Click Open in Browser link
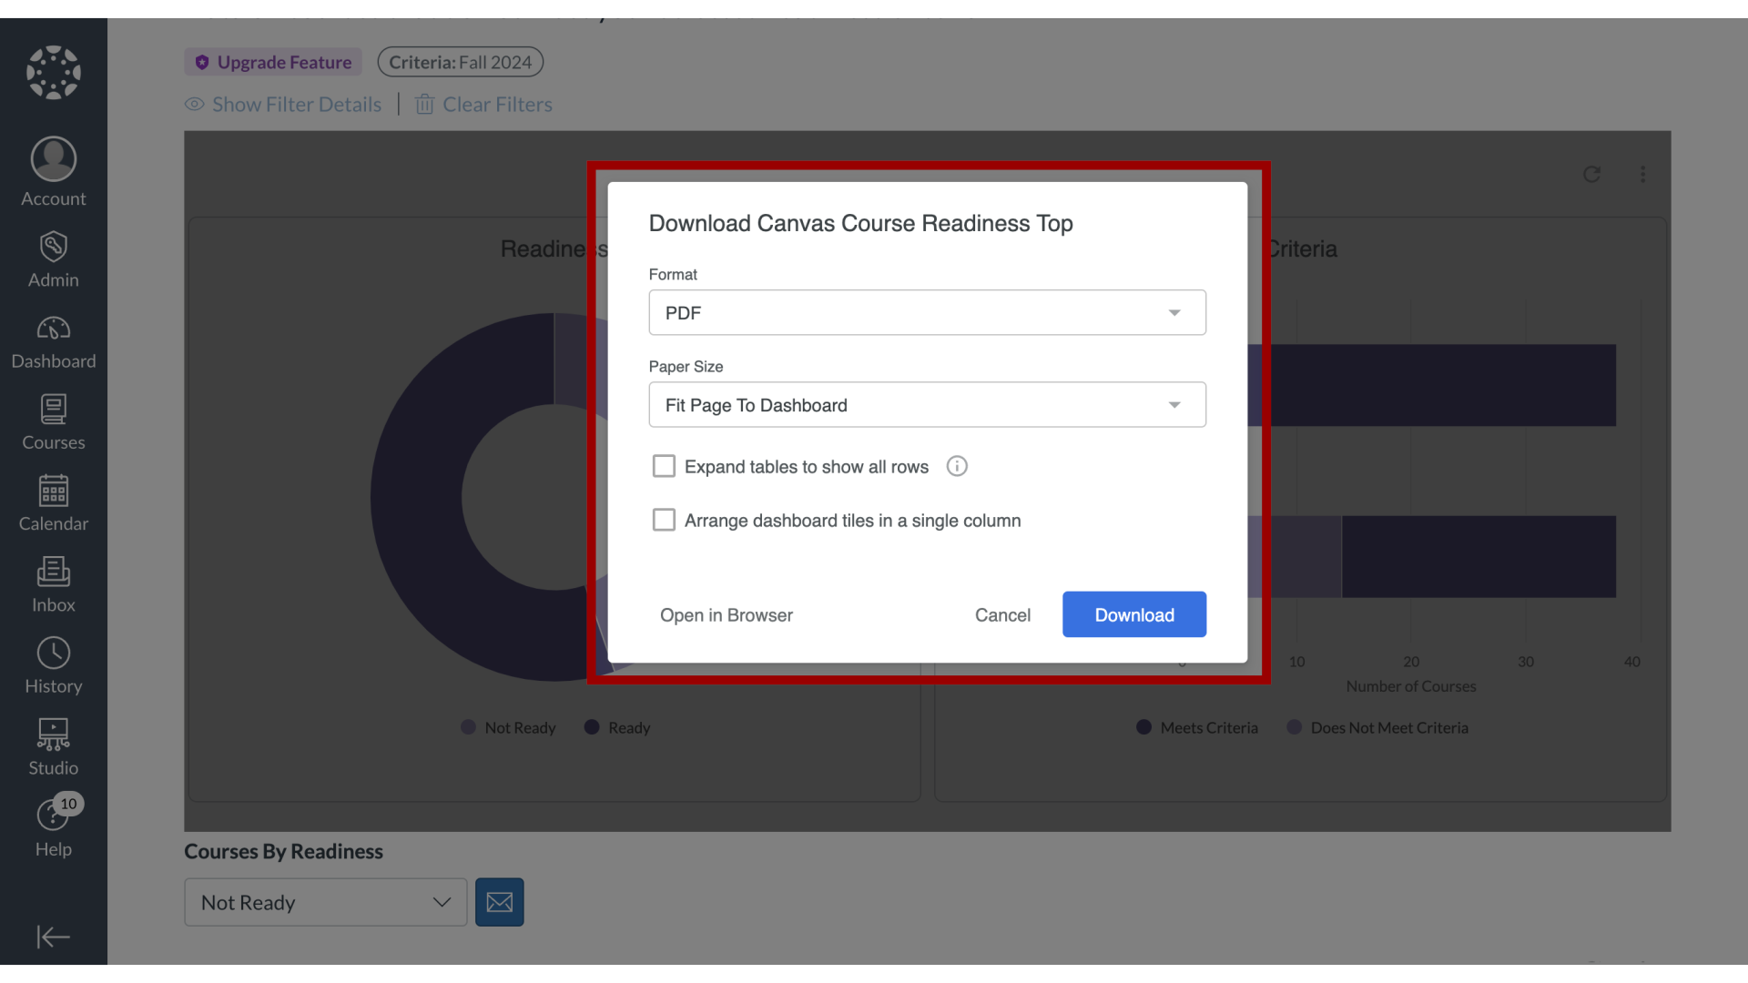Viewport: 1748px width, 983px height. point(727,614)
